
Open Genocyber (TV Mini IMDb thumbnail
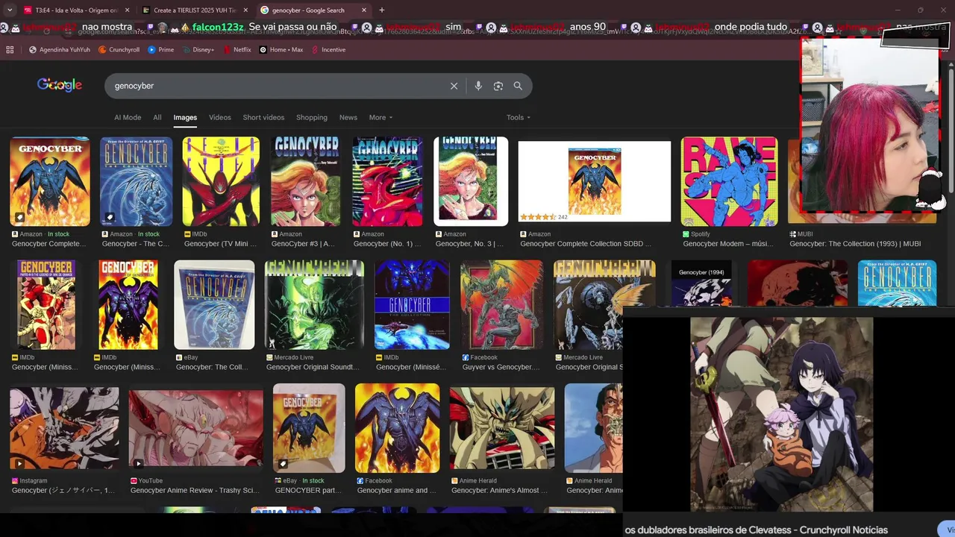point(221,181)
